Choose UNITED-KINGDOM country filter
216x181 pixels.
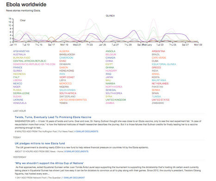(x=116, y=100)
